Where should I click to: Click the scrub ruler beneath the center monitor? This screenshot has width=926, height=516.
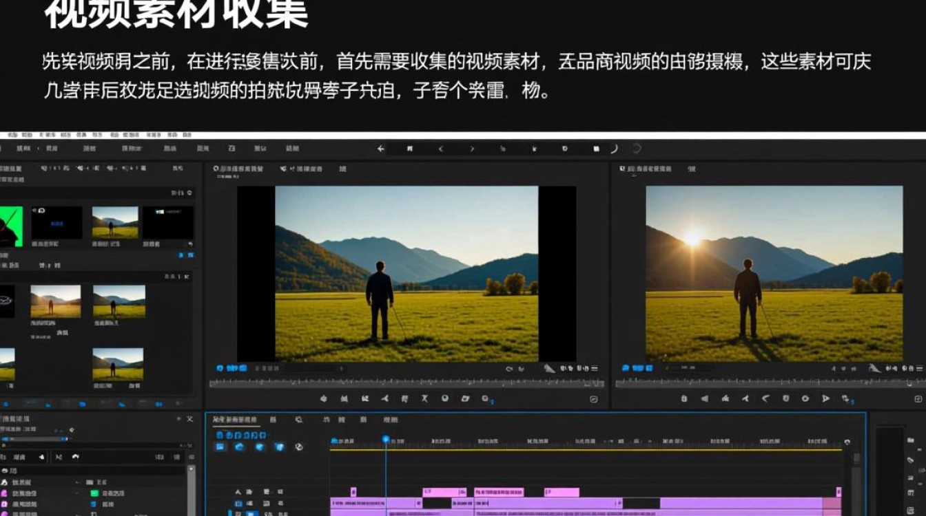click(x=407, y=383)
